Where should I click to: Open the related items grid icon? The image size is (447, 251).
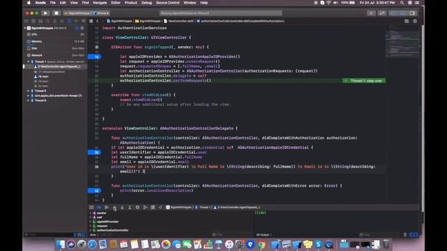91,21
